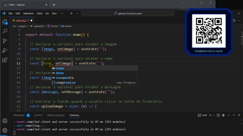The width and height of the screenshot is (243, 136).
Task: Select the Celke - Upload browser tab
Action: (25, 5)
